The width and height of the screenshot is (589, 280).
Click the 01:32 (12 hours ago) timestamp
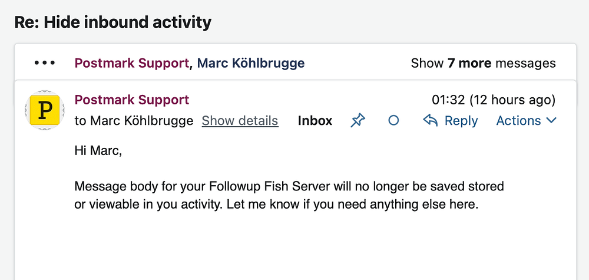pos(494,100)
